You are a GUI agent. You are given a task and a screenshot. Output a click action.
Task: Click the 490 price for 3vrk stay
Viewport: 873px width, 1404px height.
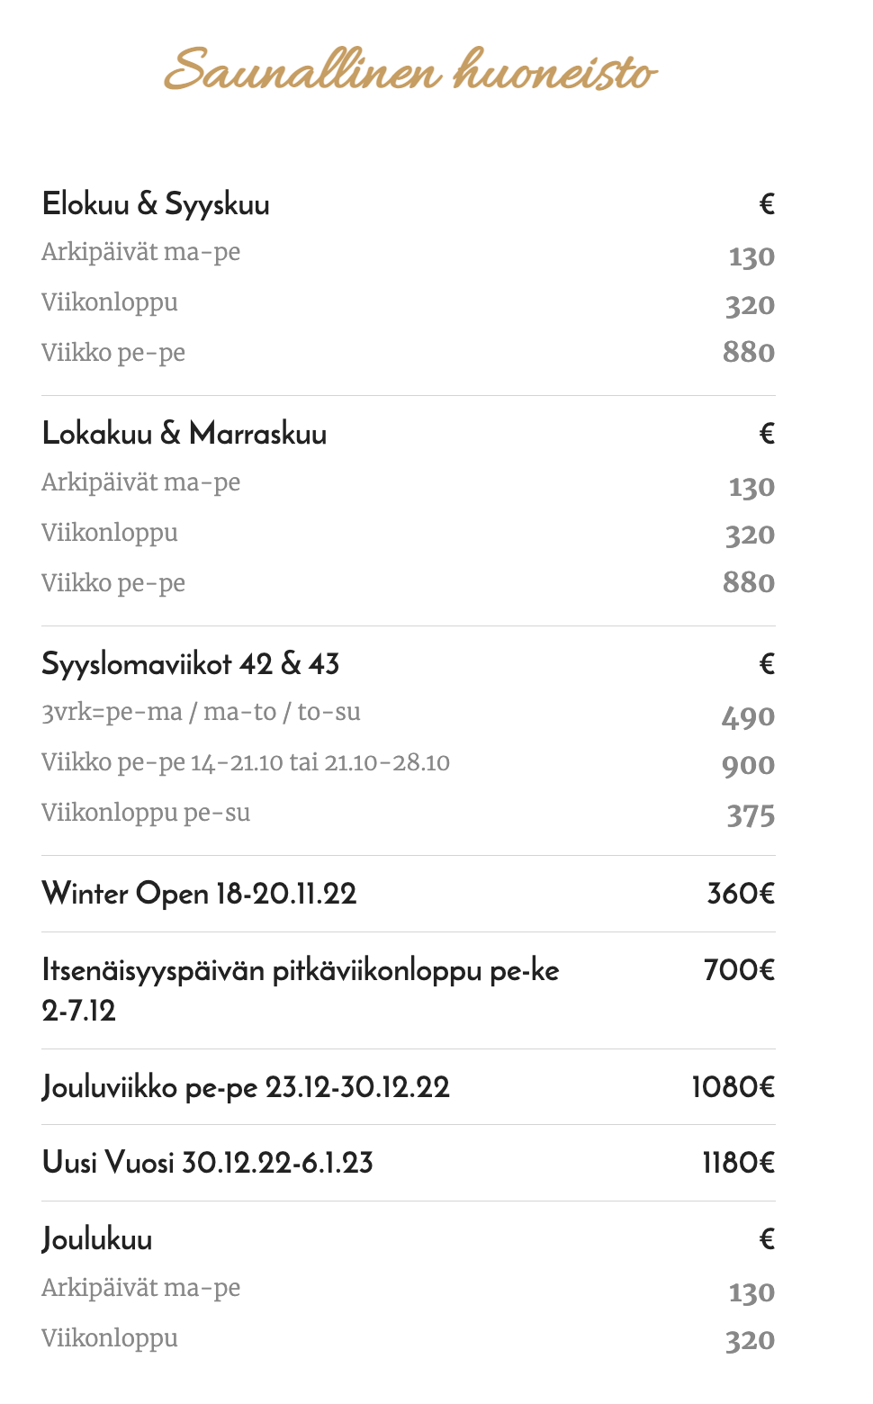coord(748,717)
